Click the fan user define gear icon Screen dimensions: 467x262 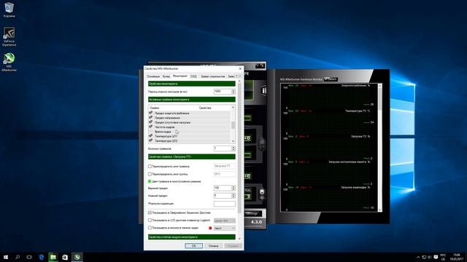262,192
